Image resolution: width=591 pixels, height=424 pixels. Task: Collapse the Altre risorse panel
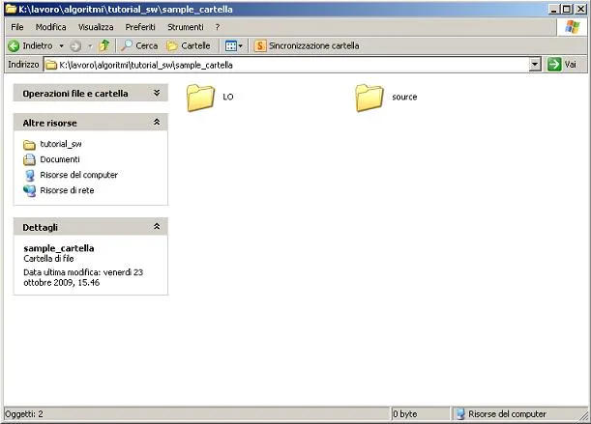click(157, 122)
